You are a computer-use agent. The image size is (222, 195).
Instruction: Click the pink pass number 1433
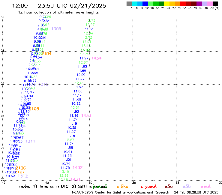86,115
